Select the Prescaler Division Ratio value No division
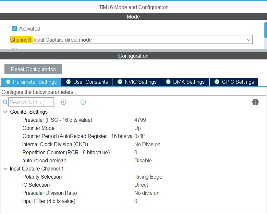Image resolution: width=267 pixels, height=214 pixels. [x=147, y=193]
